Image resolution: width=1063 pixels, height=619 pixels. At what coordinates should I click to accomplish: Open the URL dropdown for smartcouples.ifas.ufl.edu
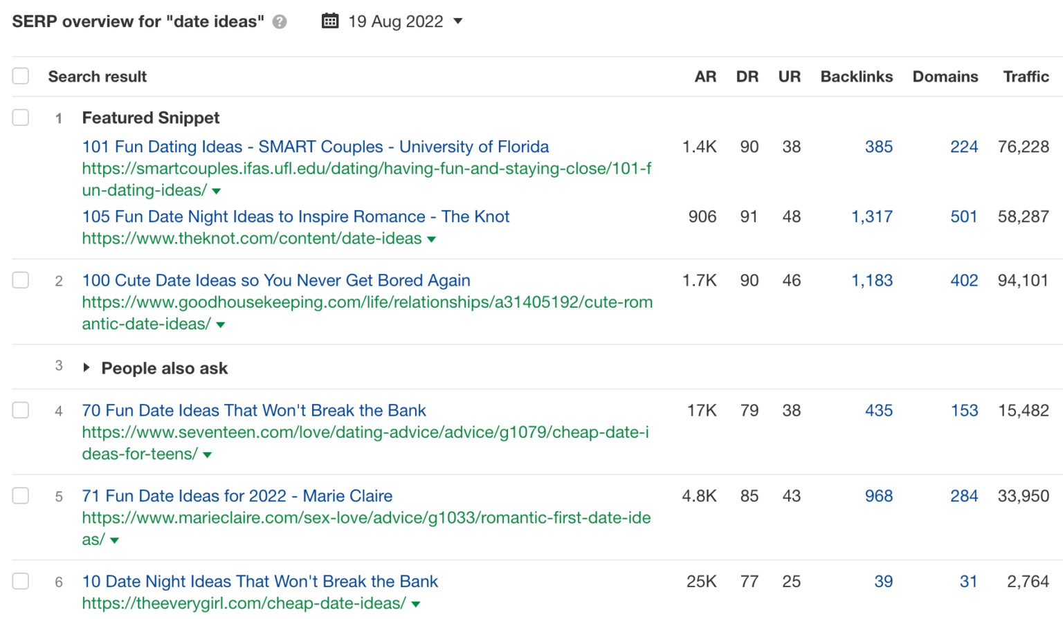click(216, 191)
